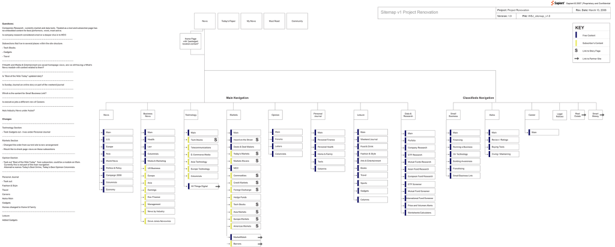Click the News by Industry box

pos(160,212)
